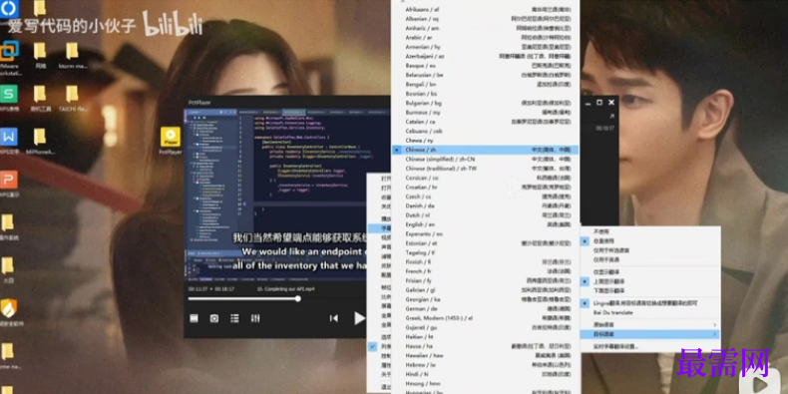
Task: Pick 'Hawaiian / haw' from language list
Action: (x=486, y=355)
